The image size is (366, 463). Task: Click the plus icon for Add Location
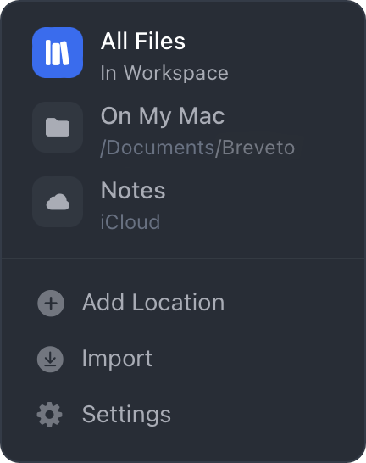coord(51,304)
